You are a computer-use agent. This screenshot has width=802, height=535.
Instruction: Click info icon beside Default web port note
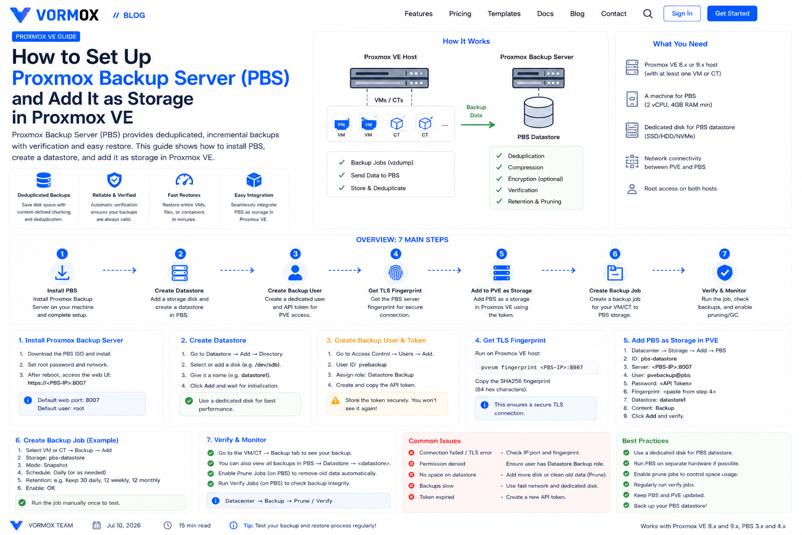[x=28, y=400]
